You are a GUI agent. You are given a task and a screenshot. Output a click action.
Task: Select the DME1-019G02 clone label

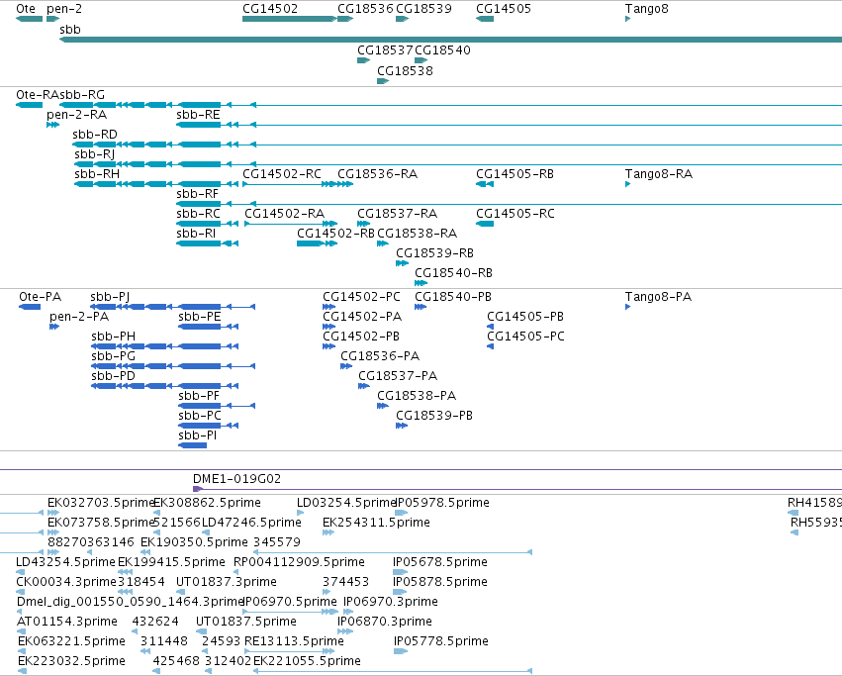pyautogui.click(x=236, y=479)
